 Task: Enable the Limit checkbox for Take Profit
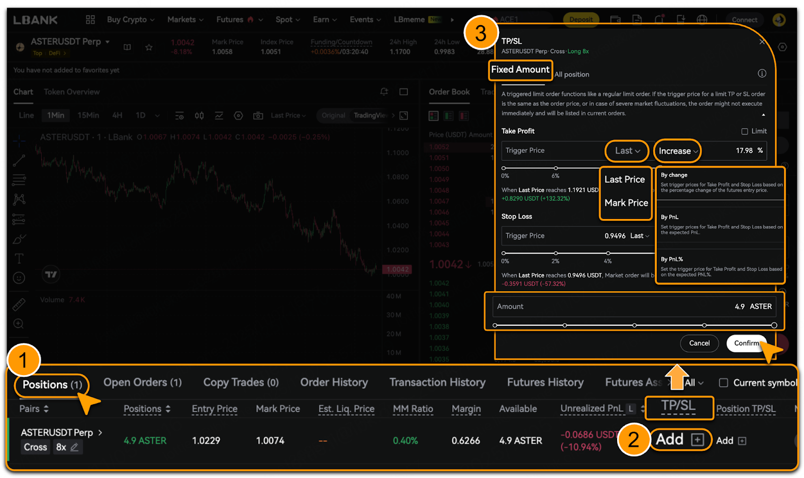coord(745,131)
